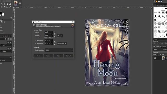Open the Interpolation Cubic dropdown
This screenshot has width=167, height=94.
59,50
